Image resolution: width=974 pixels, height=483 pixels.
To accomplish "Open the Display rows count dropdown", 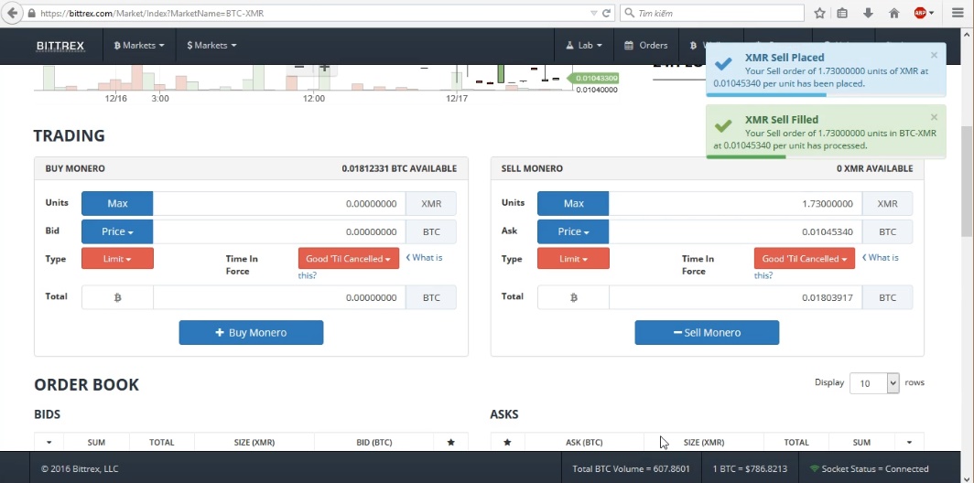I will pyautogui.click(x=874, y=383).
